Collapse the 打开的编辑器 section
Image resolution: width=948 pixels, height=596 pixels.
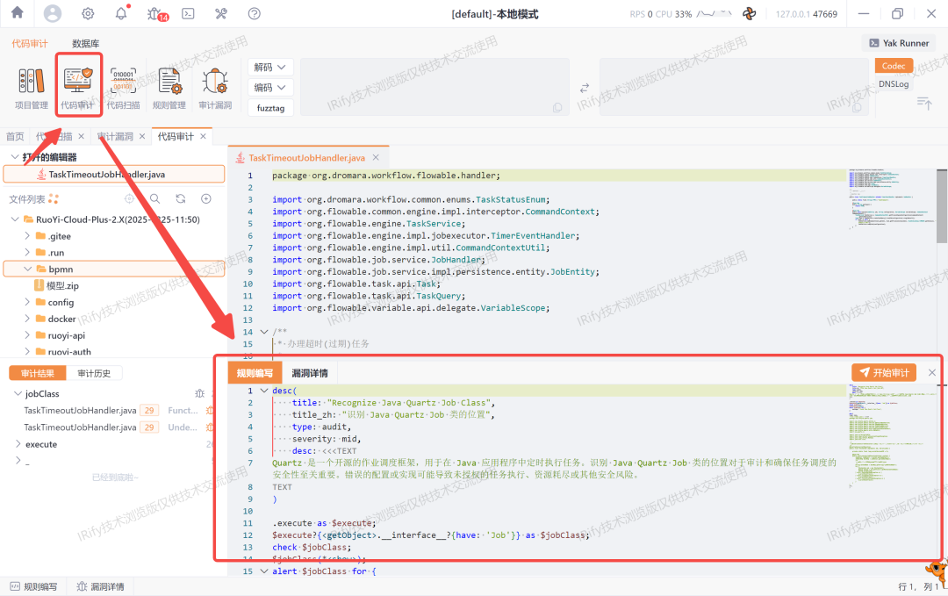(x=15, y=157)
